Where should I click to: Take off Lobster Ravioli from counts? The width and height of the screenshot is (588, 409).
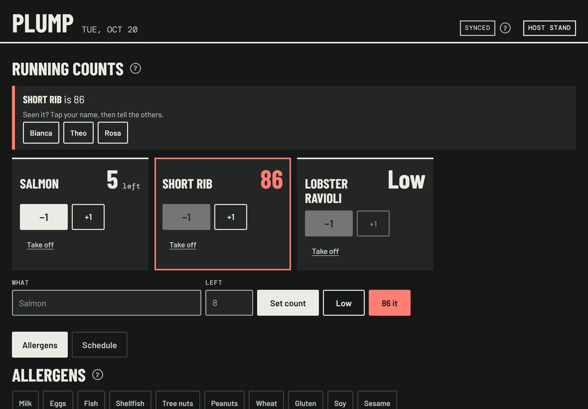325,251
